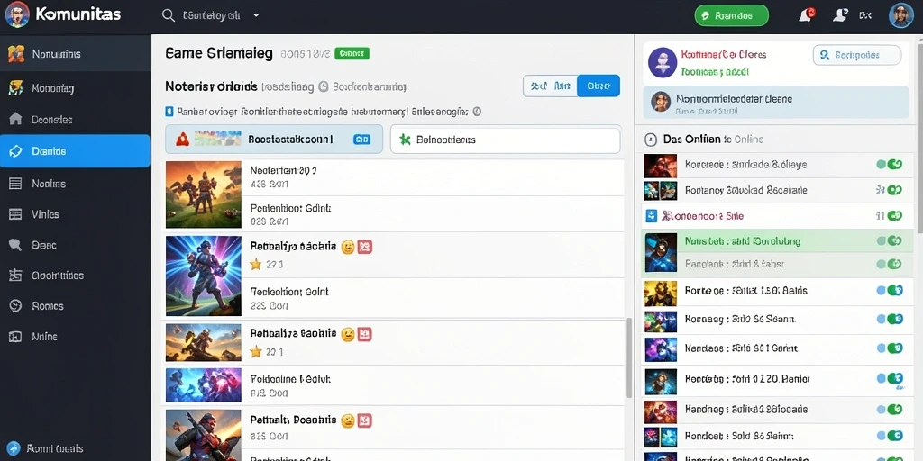Use the game list vertical scrollbar
Screen dimensions: 923x461
(x=628, y=357)
